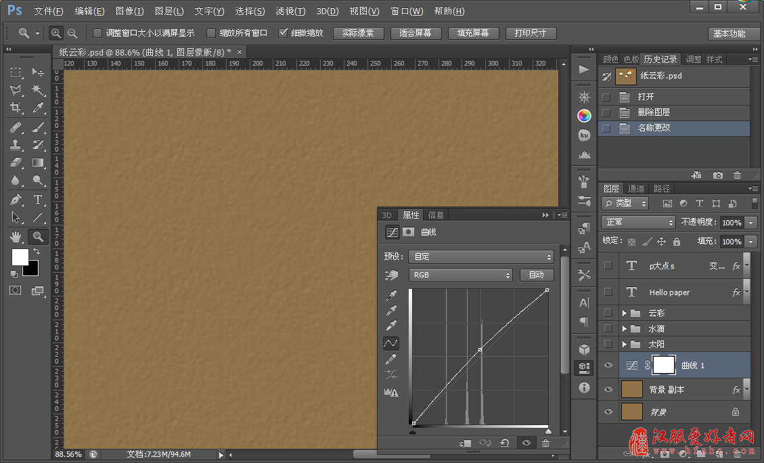Select the Line tool

[37, 217]
